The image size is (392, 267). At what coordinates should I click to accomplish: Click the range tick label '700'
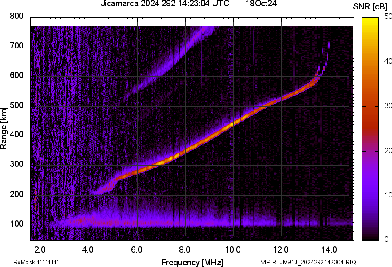17,45
